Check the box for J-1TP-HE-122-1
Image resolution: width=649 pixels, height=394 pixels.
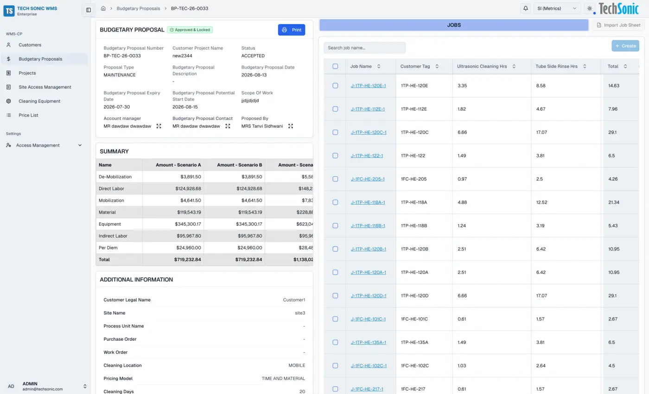(336, 156)
